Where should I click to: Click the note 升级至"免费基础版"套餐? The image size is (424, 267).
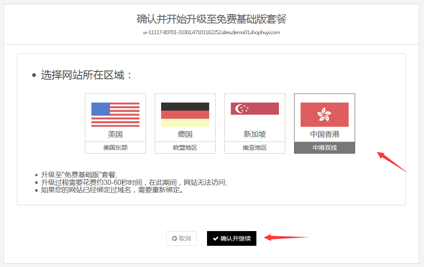79,174
